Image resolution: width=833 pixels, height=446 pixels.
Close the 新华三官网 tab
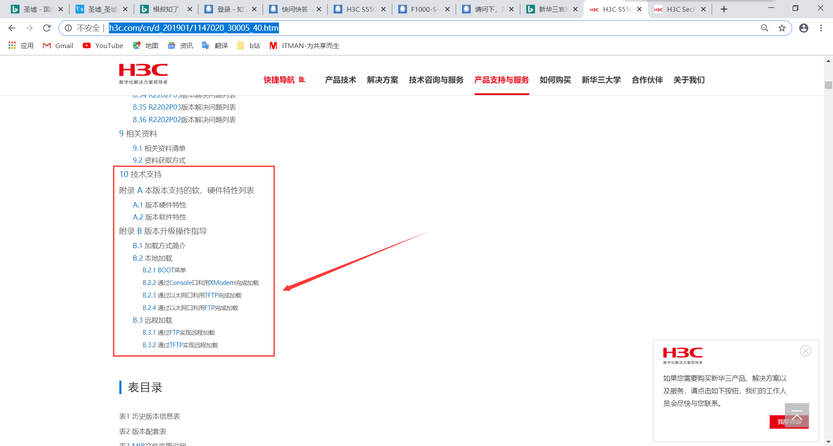pyautogui.click(x=575, y=9)
